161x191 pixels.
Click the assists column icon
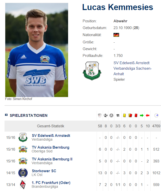coord(111,115)
